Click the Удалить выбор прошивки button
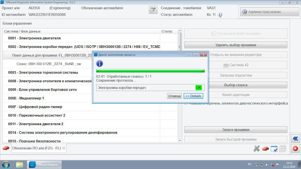This screenshot has height=169, width=301. (236, 45)
